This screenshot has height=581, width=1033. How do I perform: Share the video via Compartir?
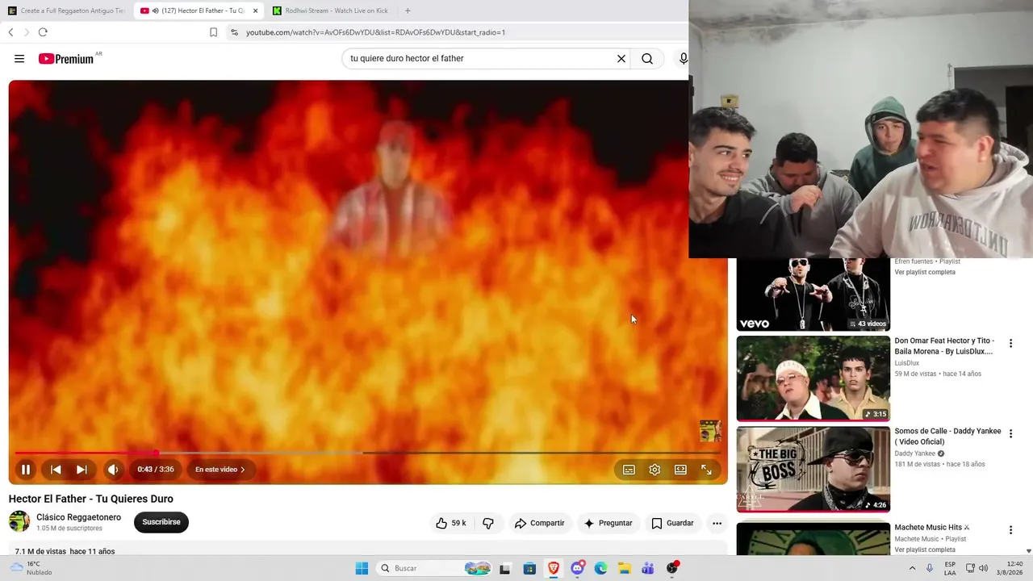[539, 523]
